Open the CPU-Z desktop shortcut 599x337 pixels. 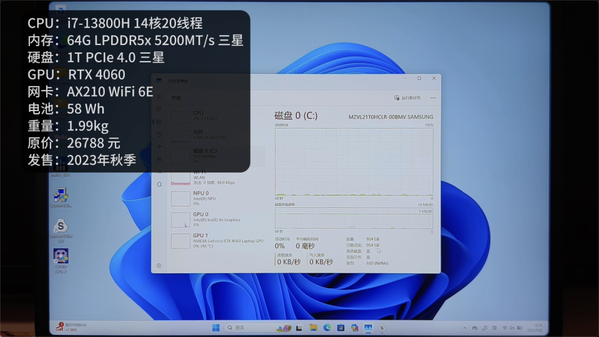tap(61, 261)
